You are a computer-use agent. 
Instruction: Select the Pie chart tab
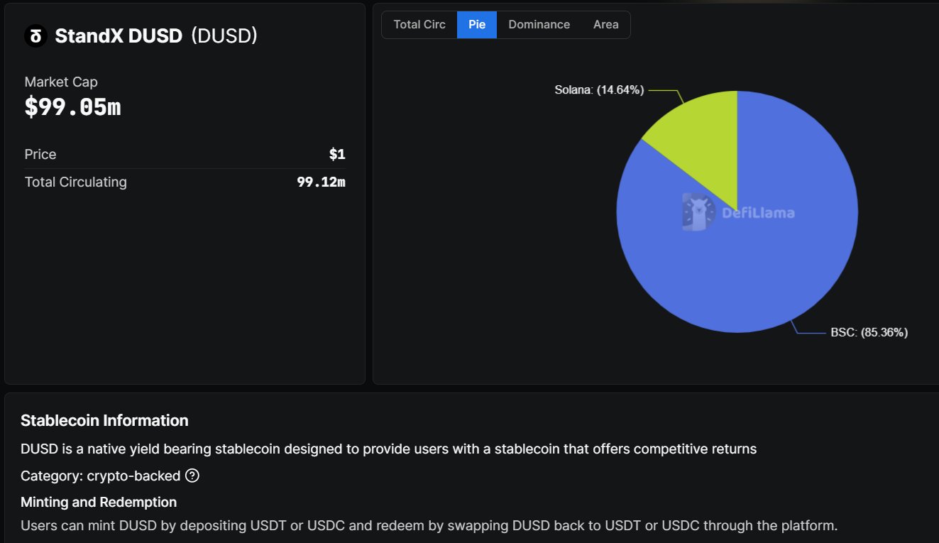coord(477,25)
